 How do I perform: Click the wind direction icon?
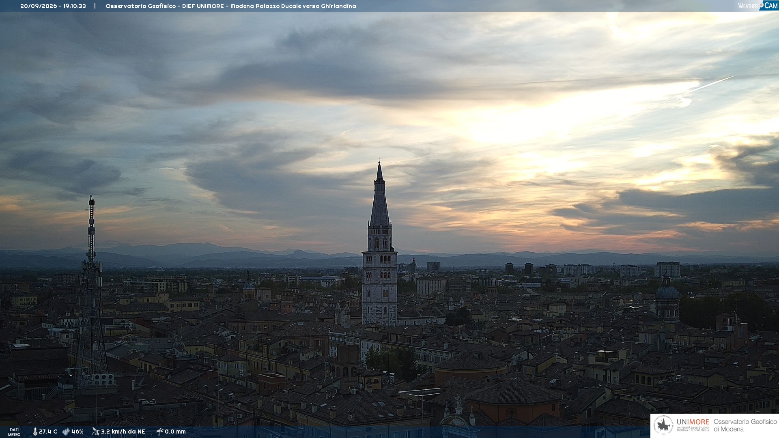[x=95, y=432]
